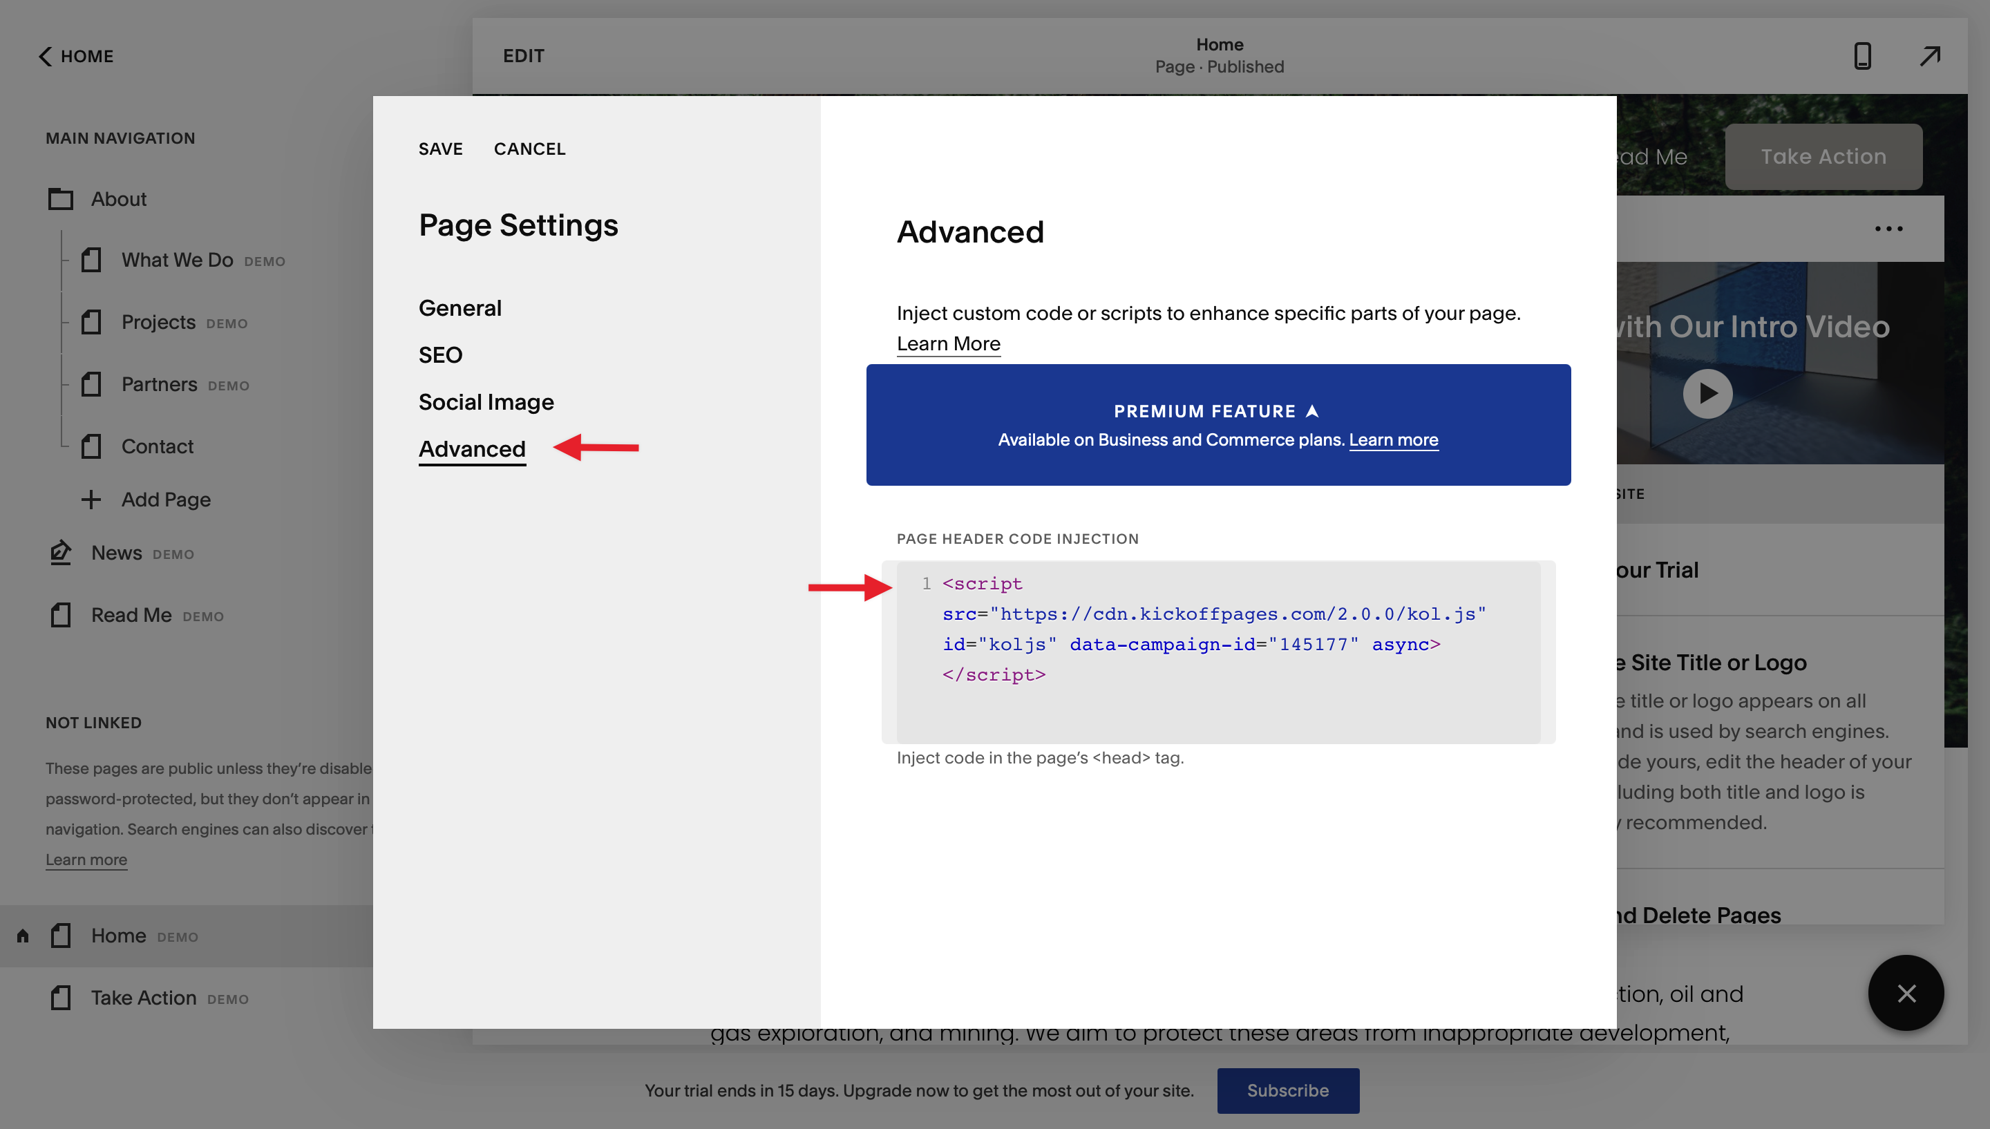
Task: Select the About folder in navigation
Action: point(119,199)
